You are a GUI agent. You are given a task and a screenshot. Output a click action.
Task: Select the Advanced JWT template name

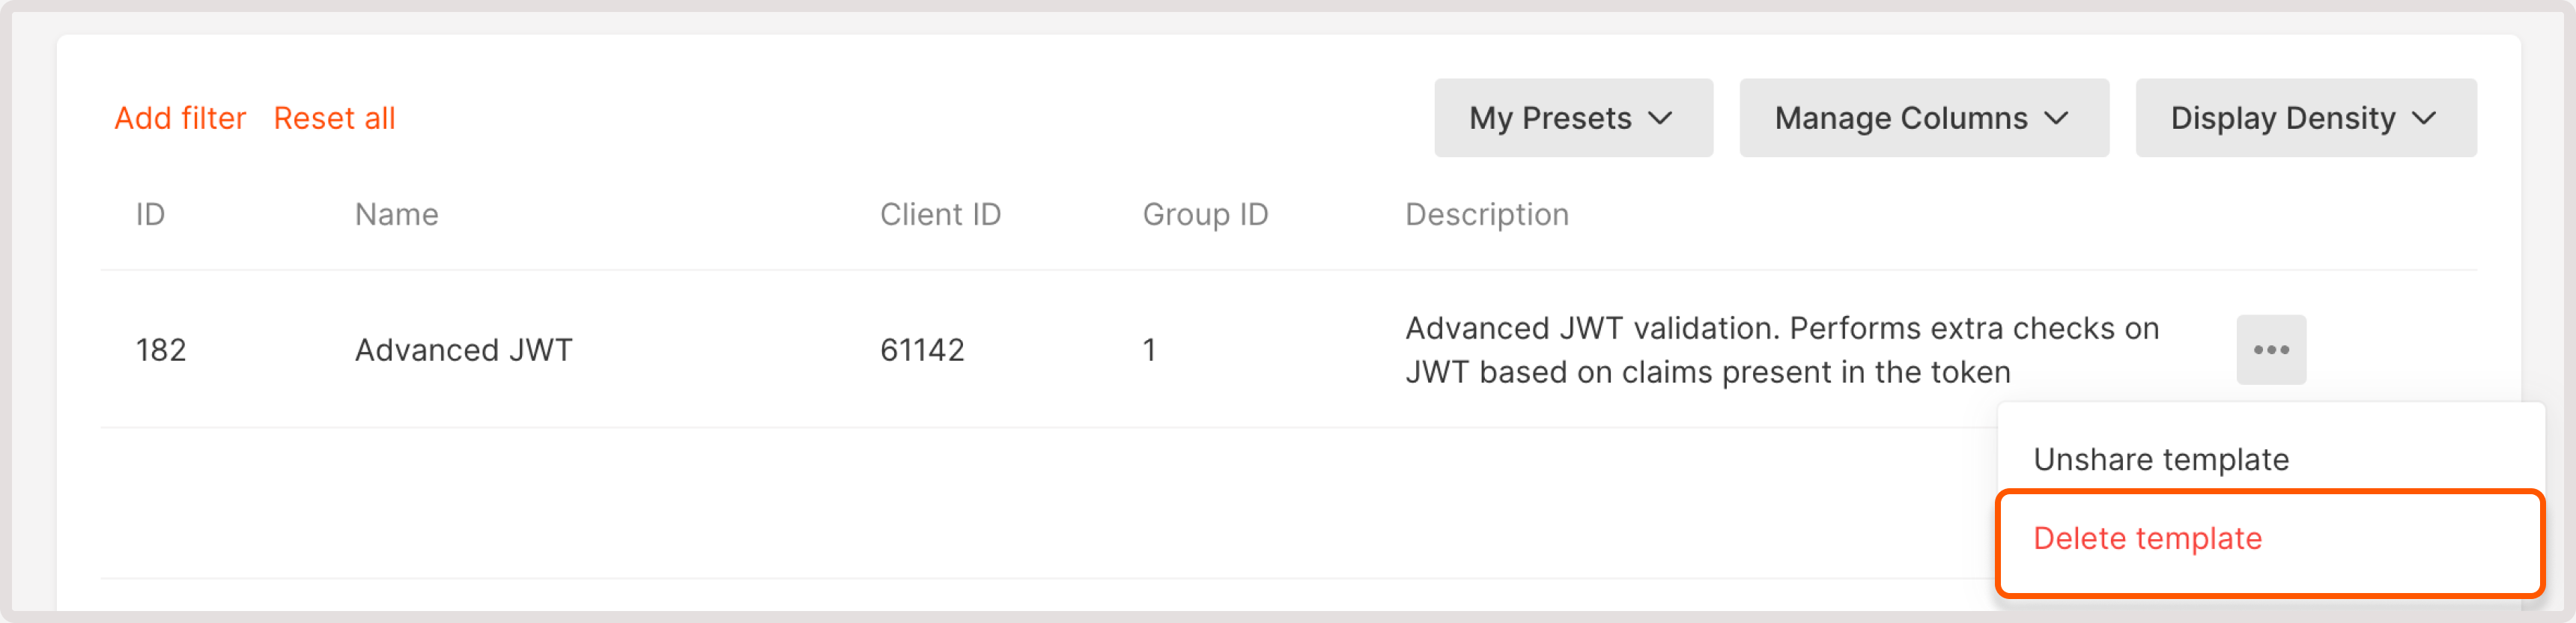coord(464,350)
